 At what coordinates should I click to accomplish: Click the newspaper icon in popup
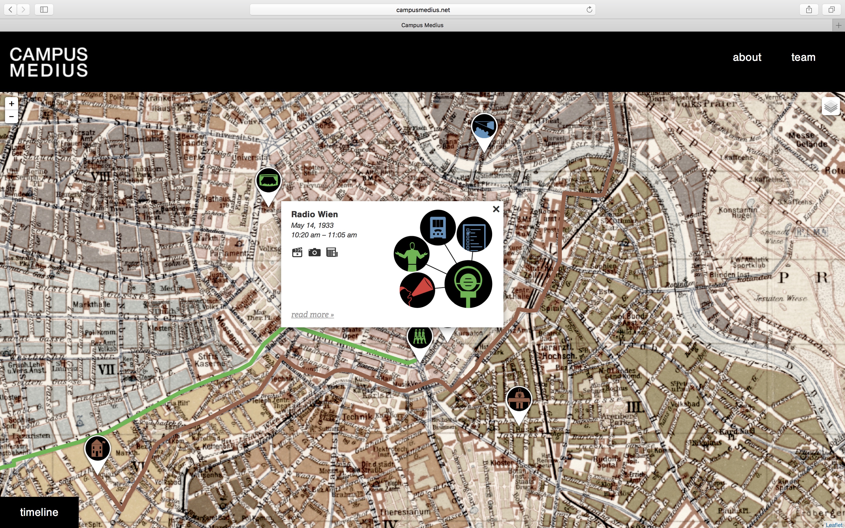coord(332,252)
